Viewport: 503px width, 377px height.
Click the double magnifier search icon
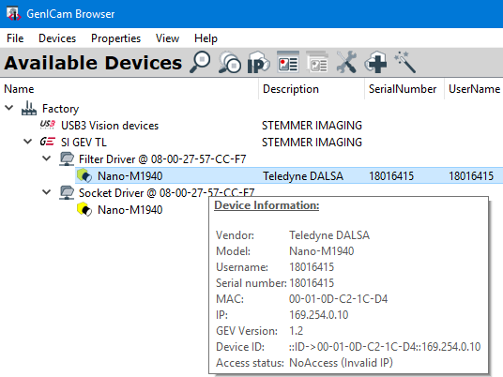point(229,62)
